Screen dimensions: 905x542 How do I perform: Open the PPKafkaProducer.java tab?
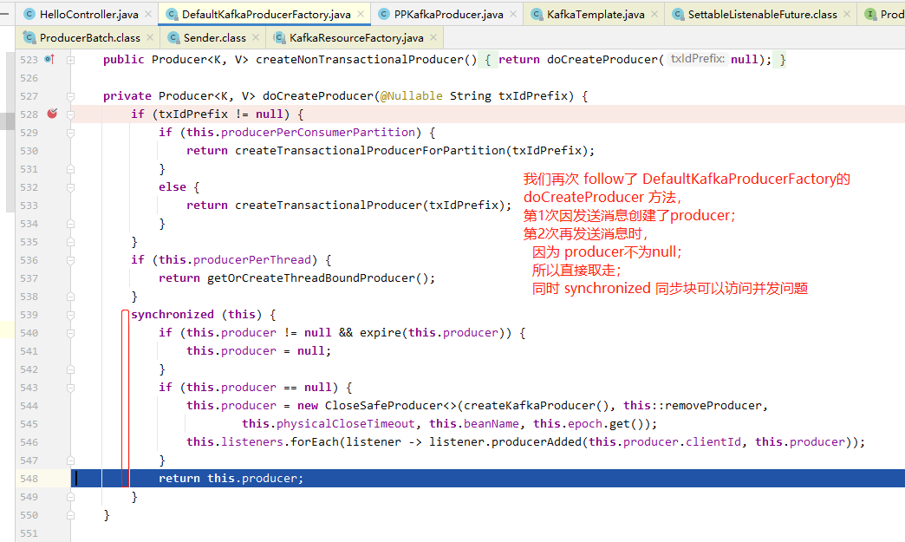coord(448,15)
